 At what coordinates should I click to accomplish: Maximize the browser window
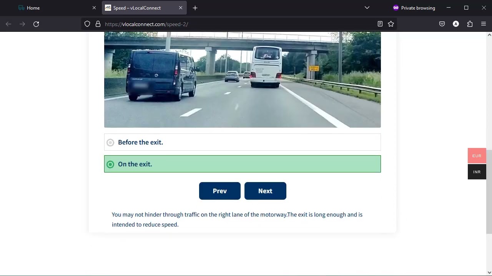click(x=466, y=8)
